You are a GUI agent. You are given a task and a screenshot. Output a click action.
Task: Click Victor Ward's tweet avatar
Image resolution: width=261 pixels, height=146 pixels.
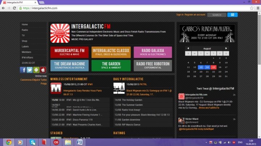[x=181, y=121]
